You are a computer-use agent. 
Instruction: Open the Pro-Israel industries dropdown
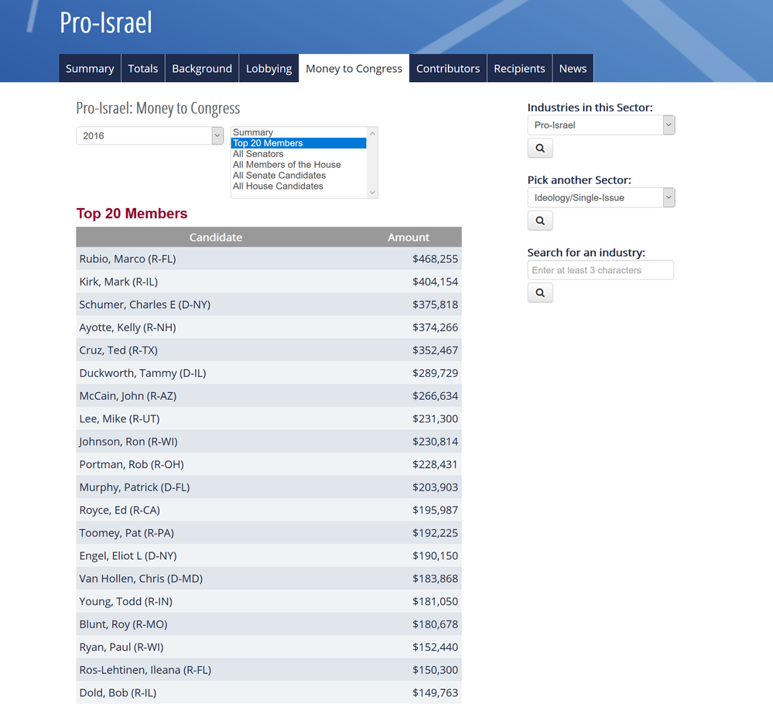point(601,125)
